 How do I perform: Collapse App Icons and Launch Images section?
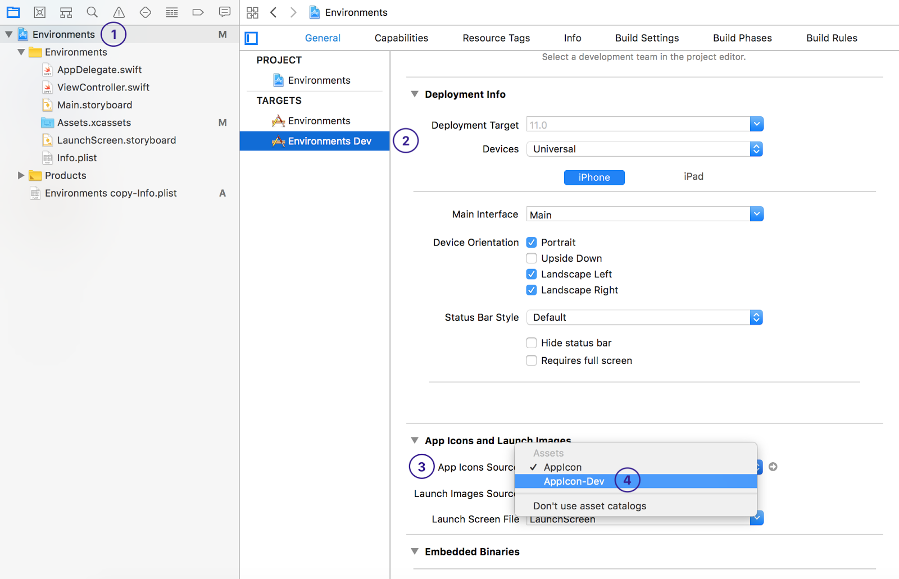click(415, 440)
